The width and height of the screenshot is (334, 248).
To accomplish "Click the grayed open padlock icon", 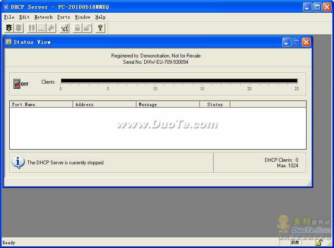I will pos(87,28).
